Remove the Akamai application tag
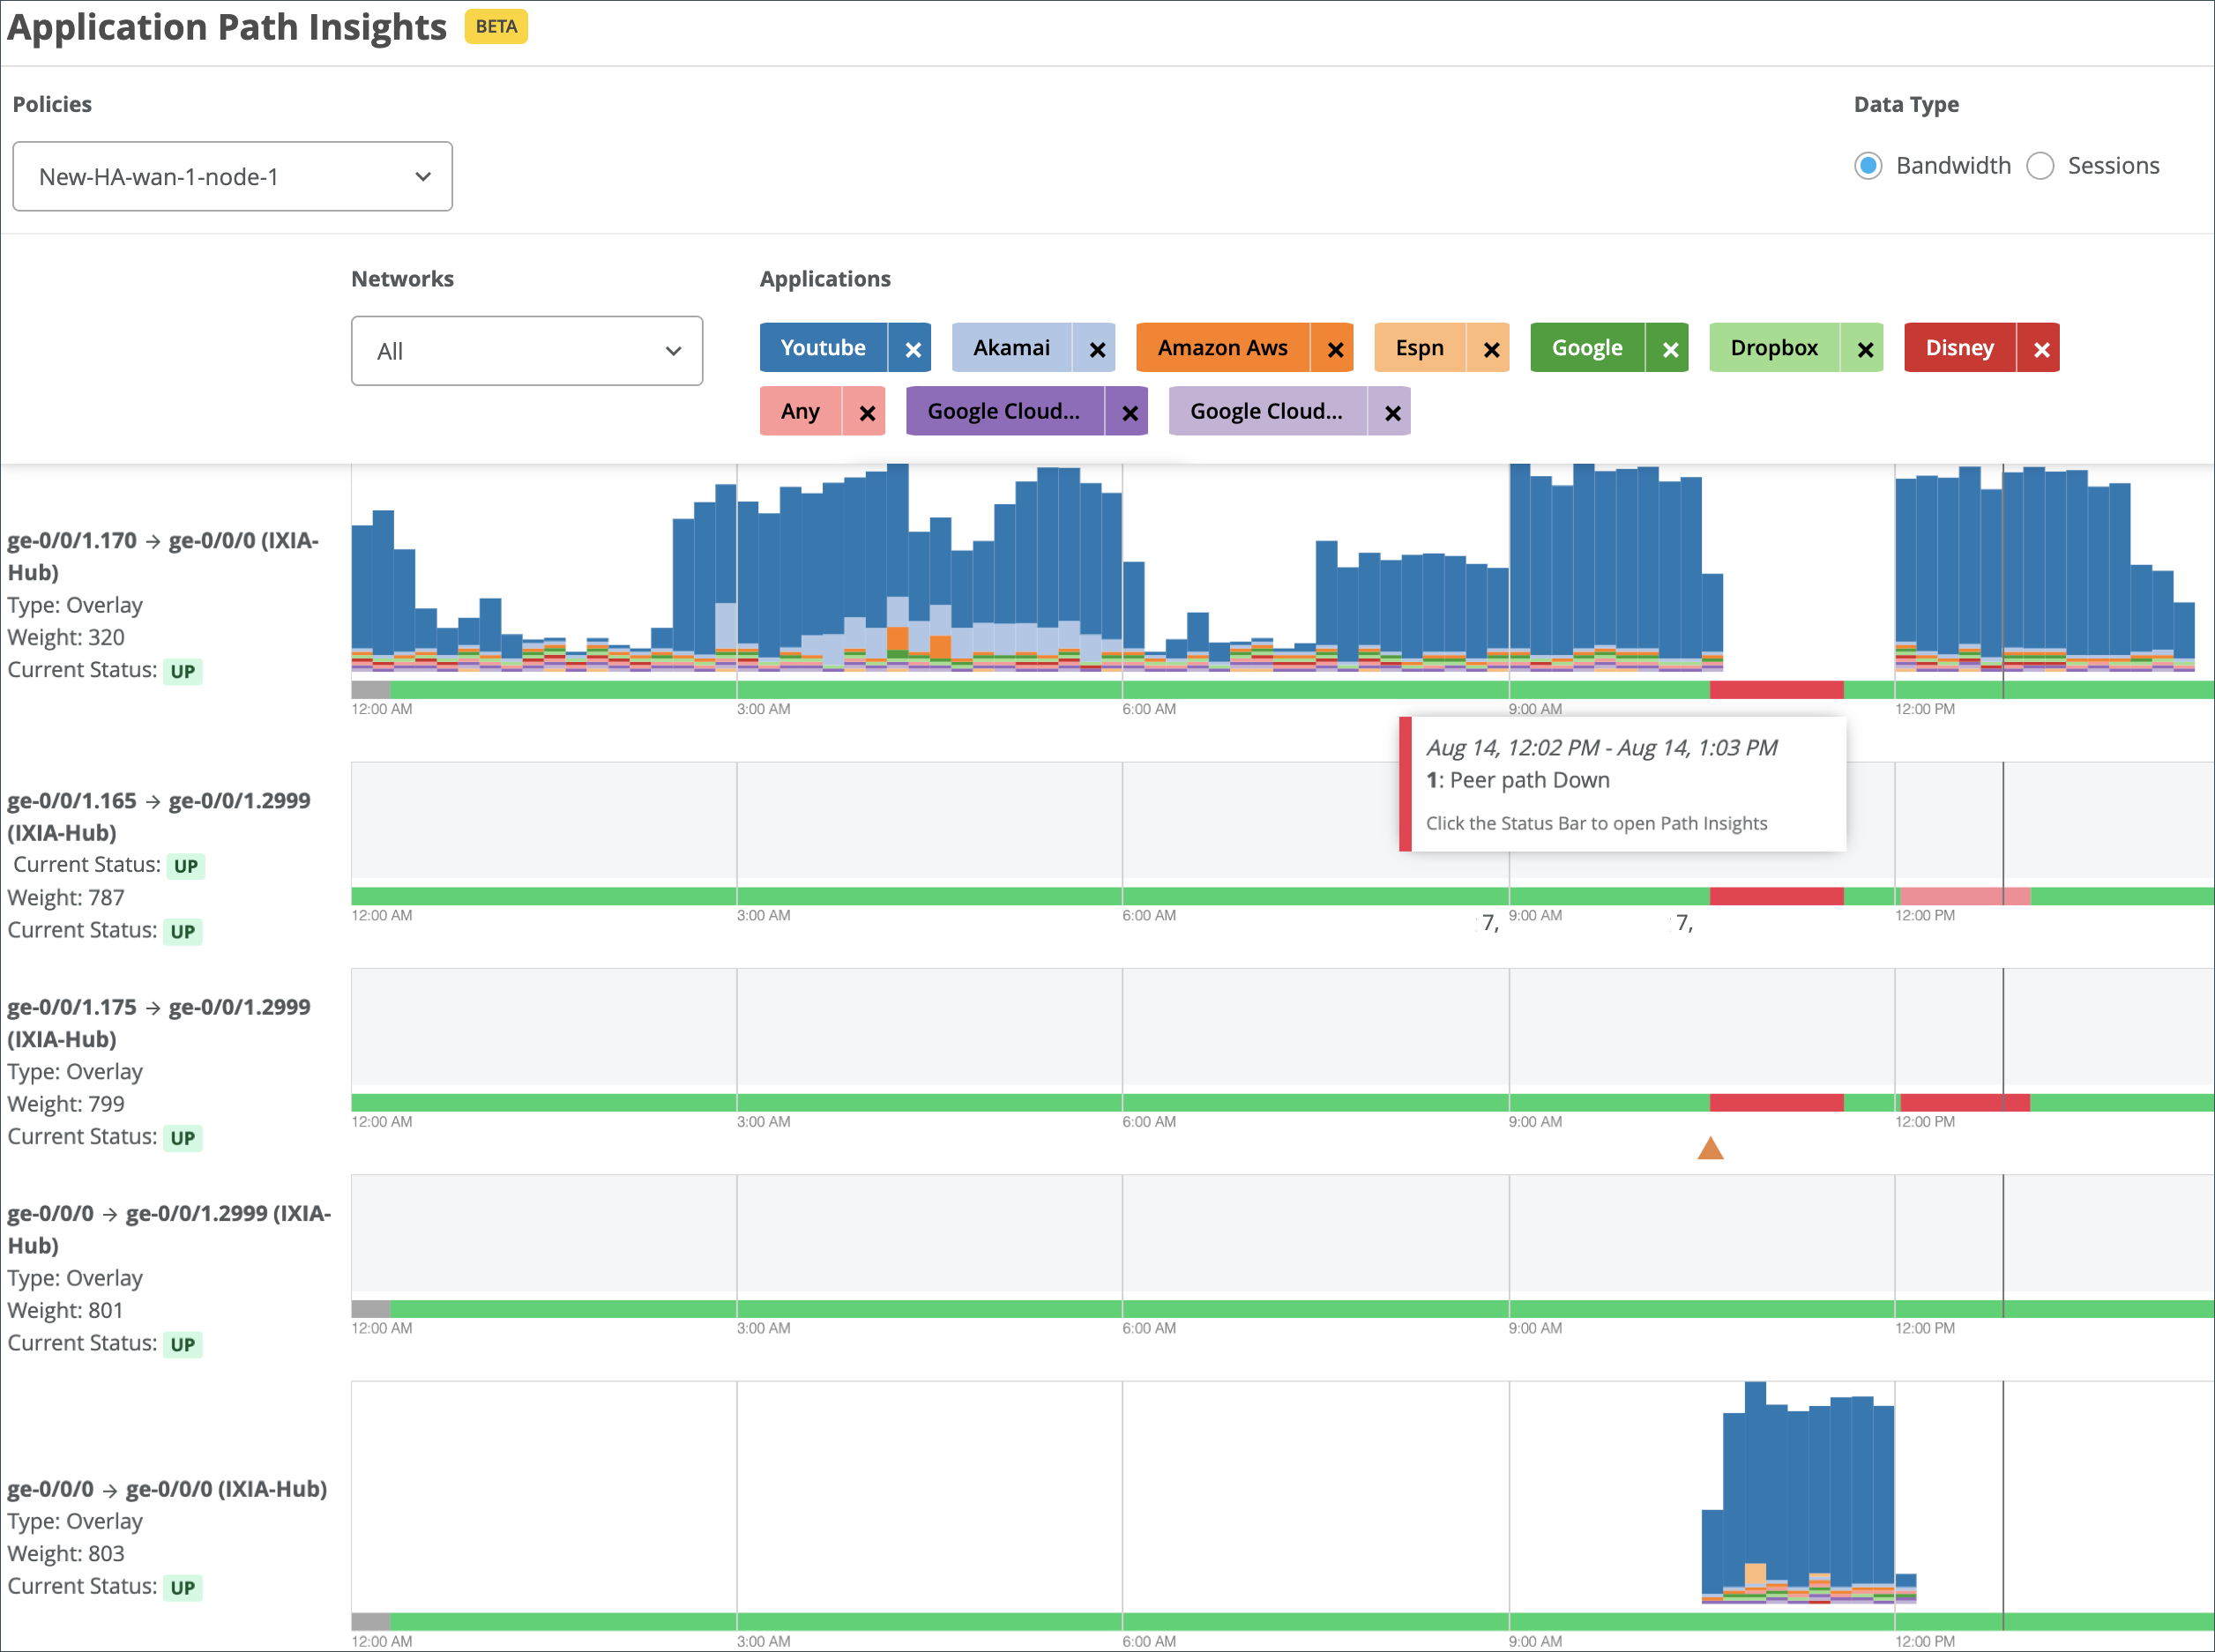 pyautogui.click(x=1097, y=349)
